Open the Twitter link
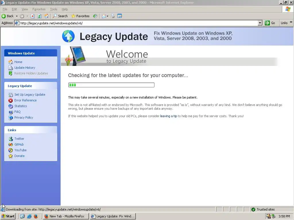294x220 pixels. (19, 139)
